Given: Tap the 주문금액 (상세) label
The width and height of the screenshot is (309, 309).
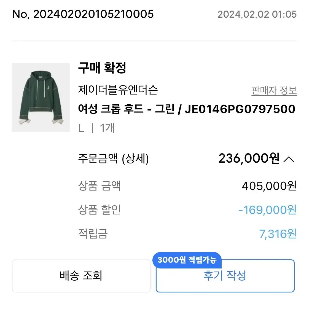Looking at the screenshot, I should 113,159.
